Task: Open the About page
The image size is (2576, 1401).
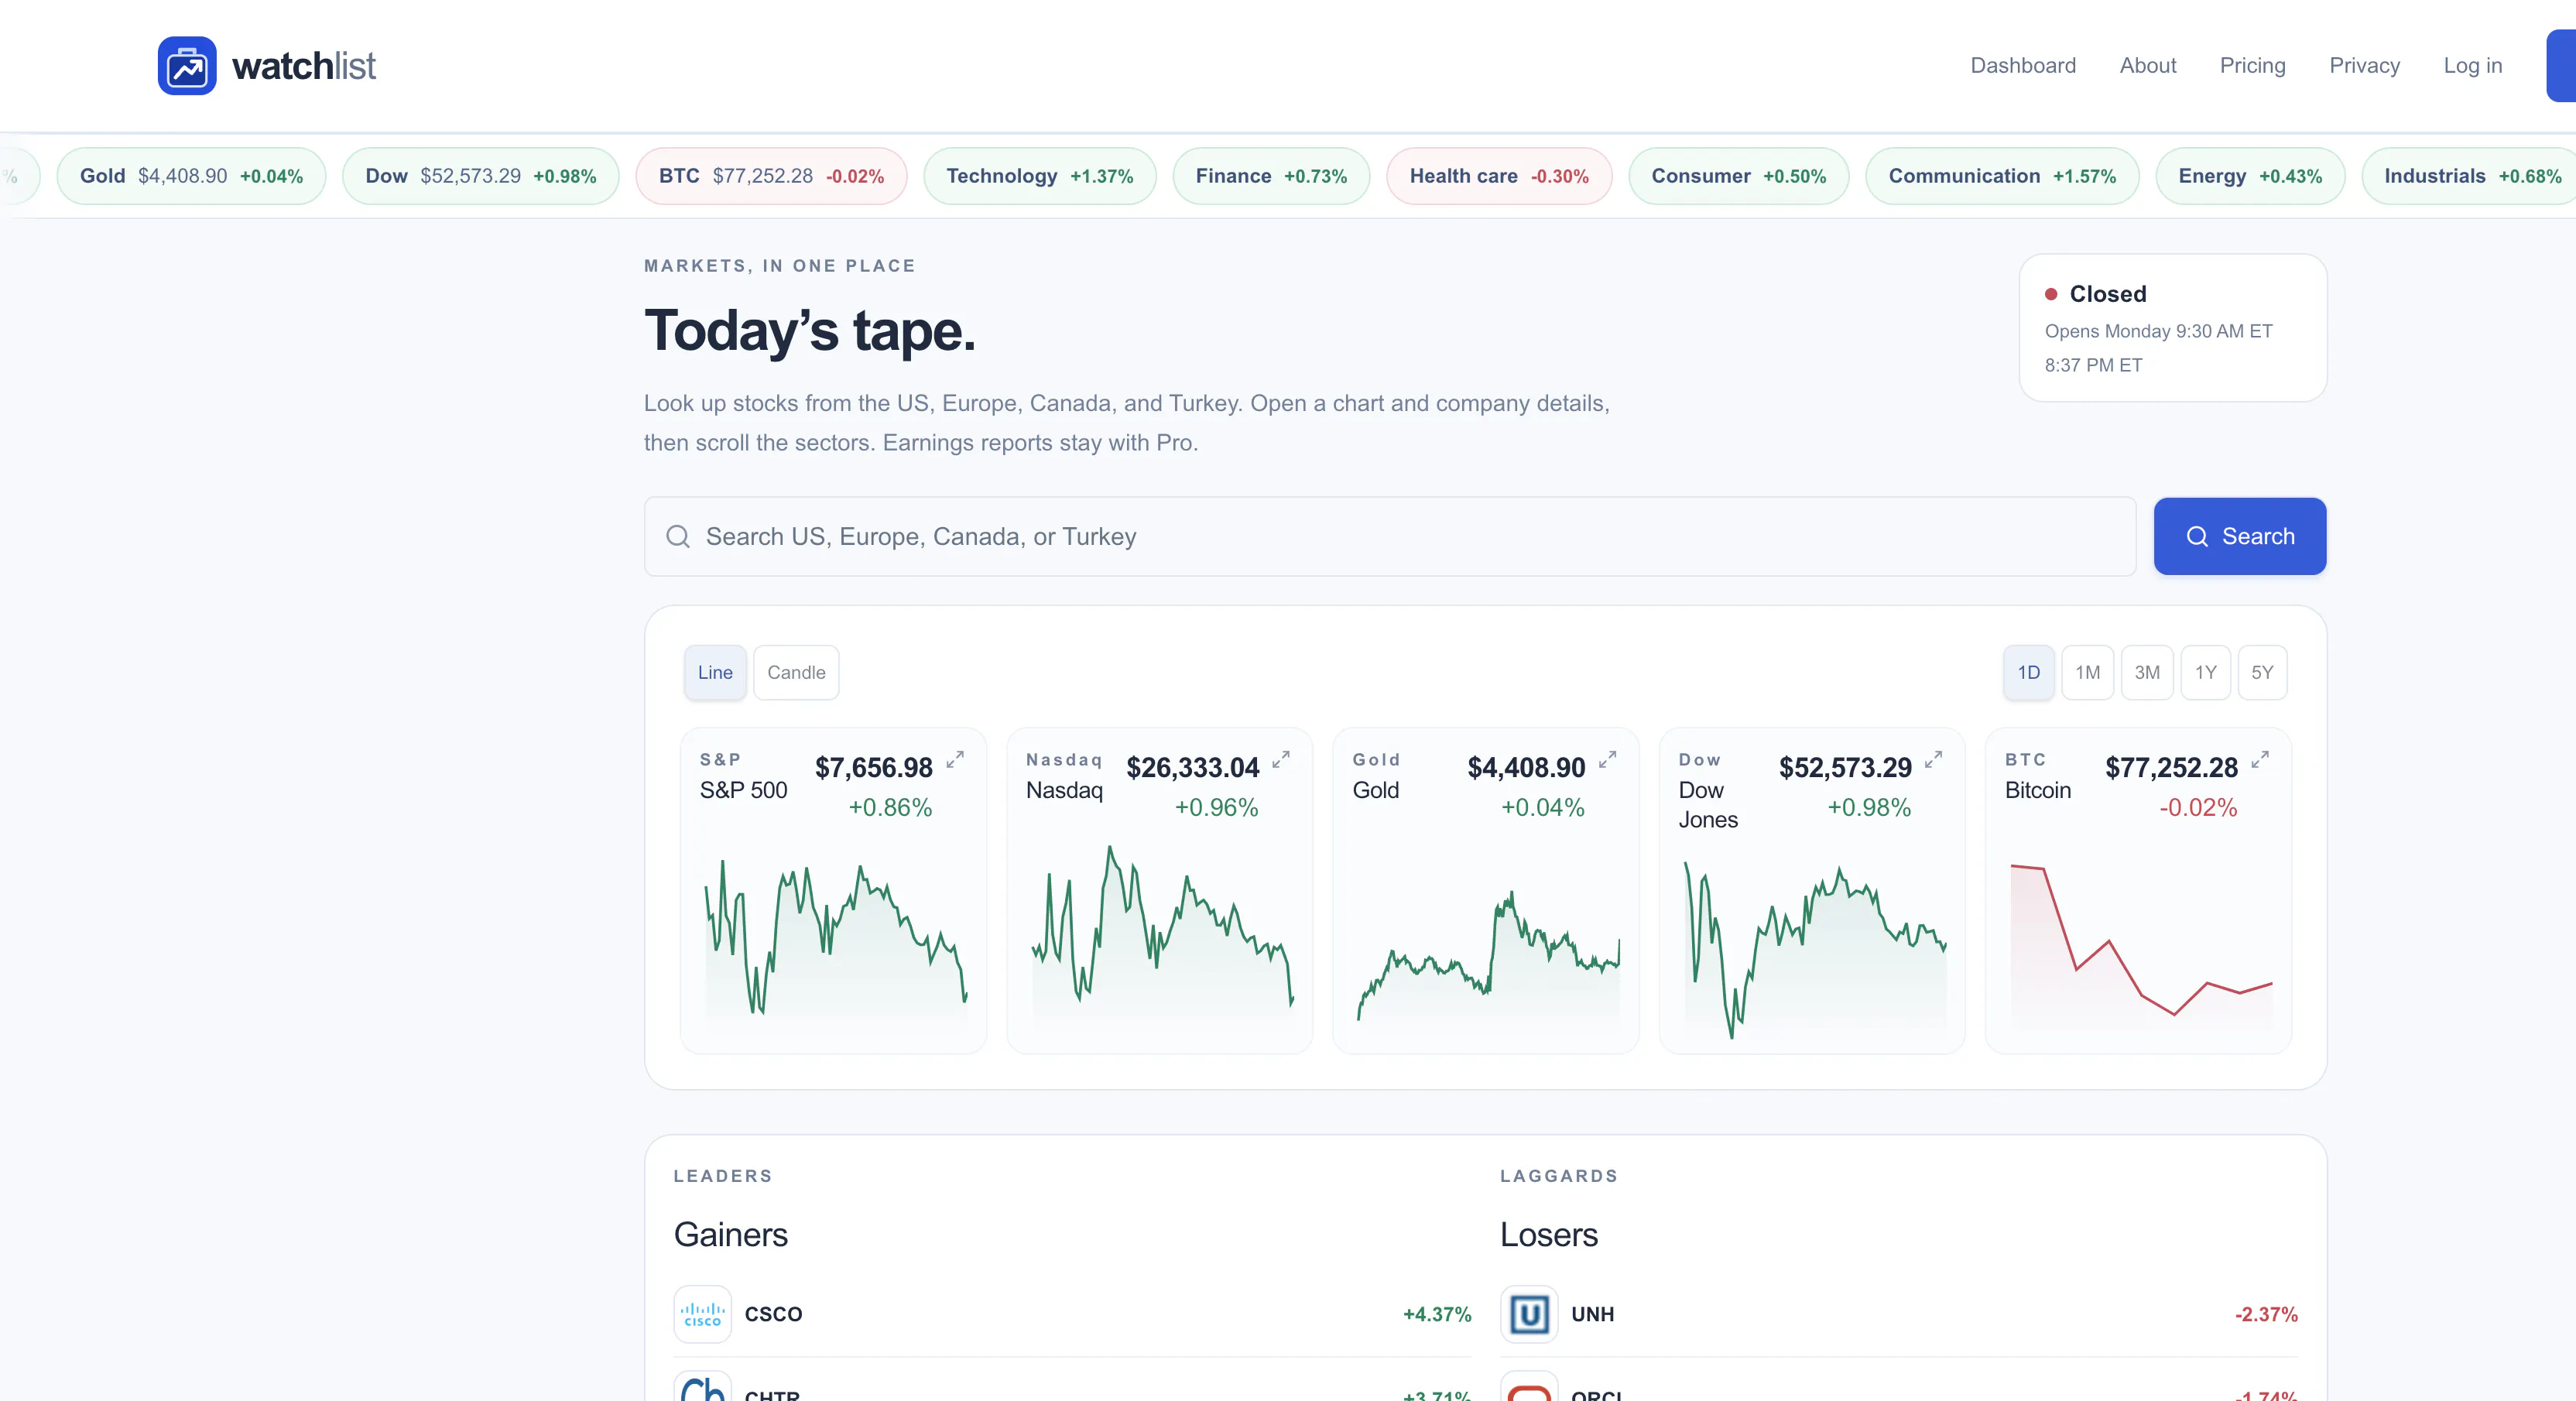Action: tap(2148, 66)
